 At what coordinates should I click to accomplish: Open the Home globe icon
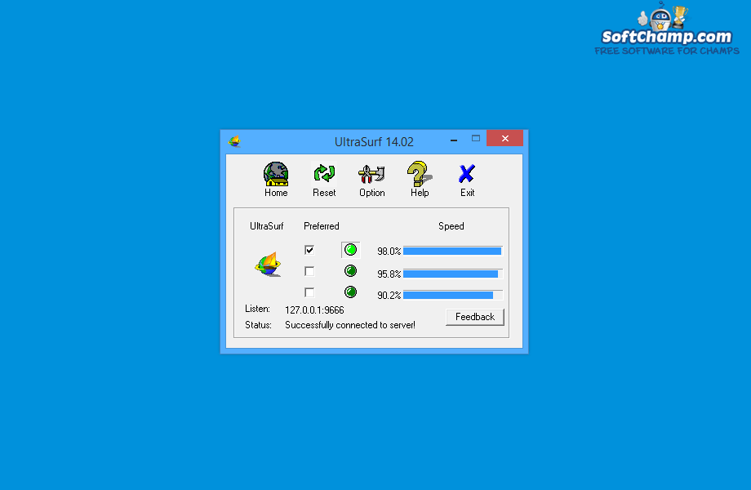[276, 174]
